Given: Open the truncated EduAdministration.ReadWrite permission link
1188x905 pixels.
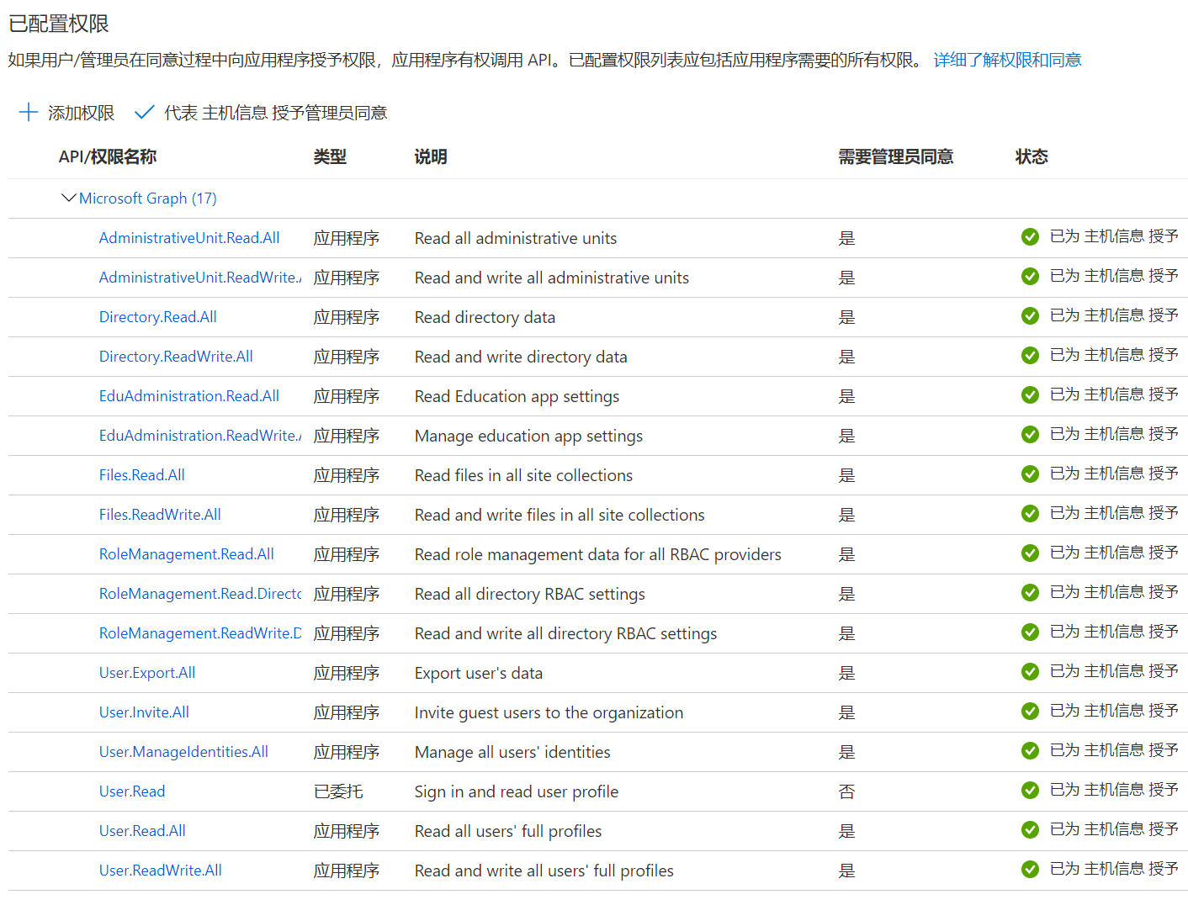Looking at the screenshot, I should [200, 436].
